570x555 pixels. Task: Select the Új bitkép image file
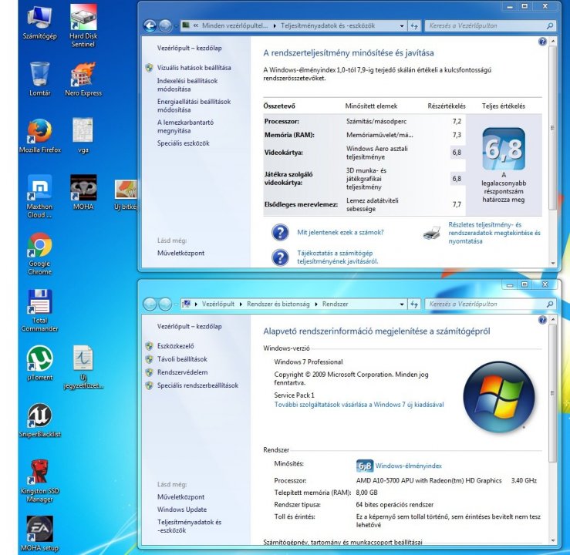pyautogui.click(x=126, y=195)
